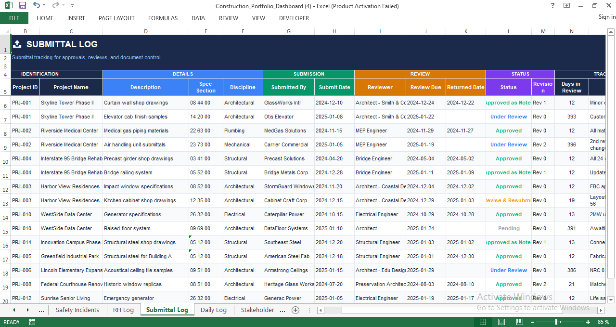Switch to Daily Log sheet tab

214,310
